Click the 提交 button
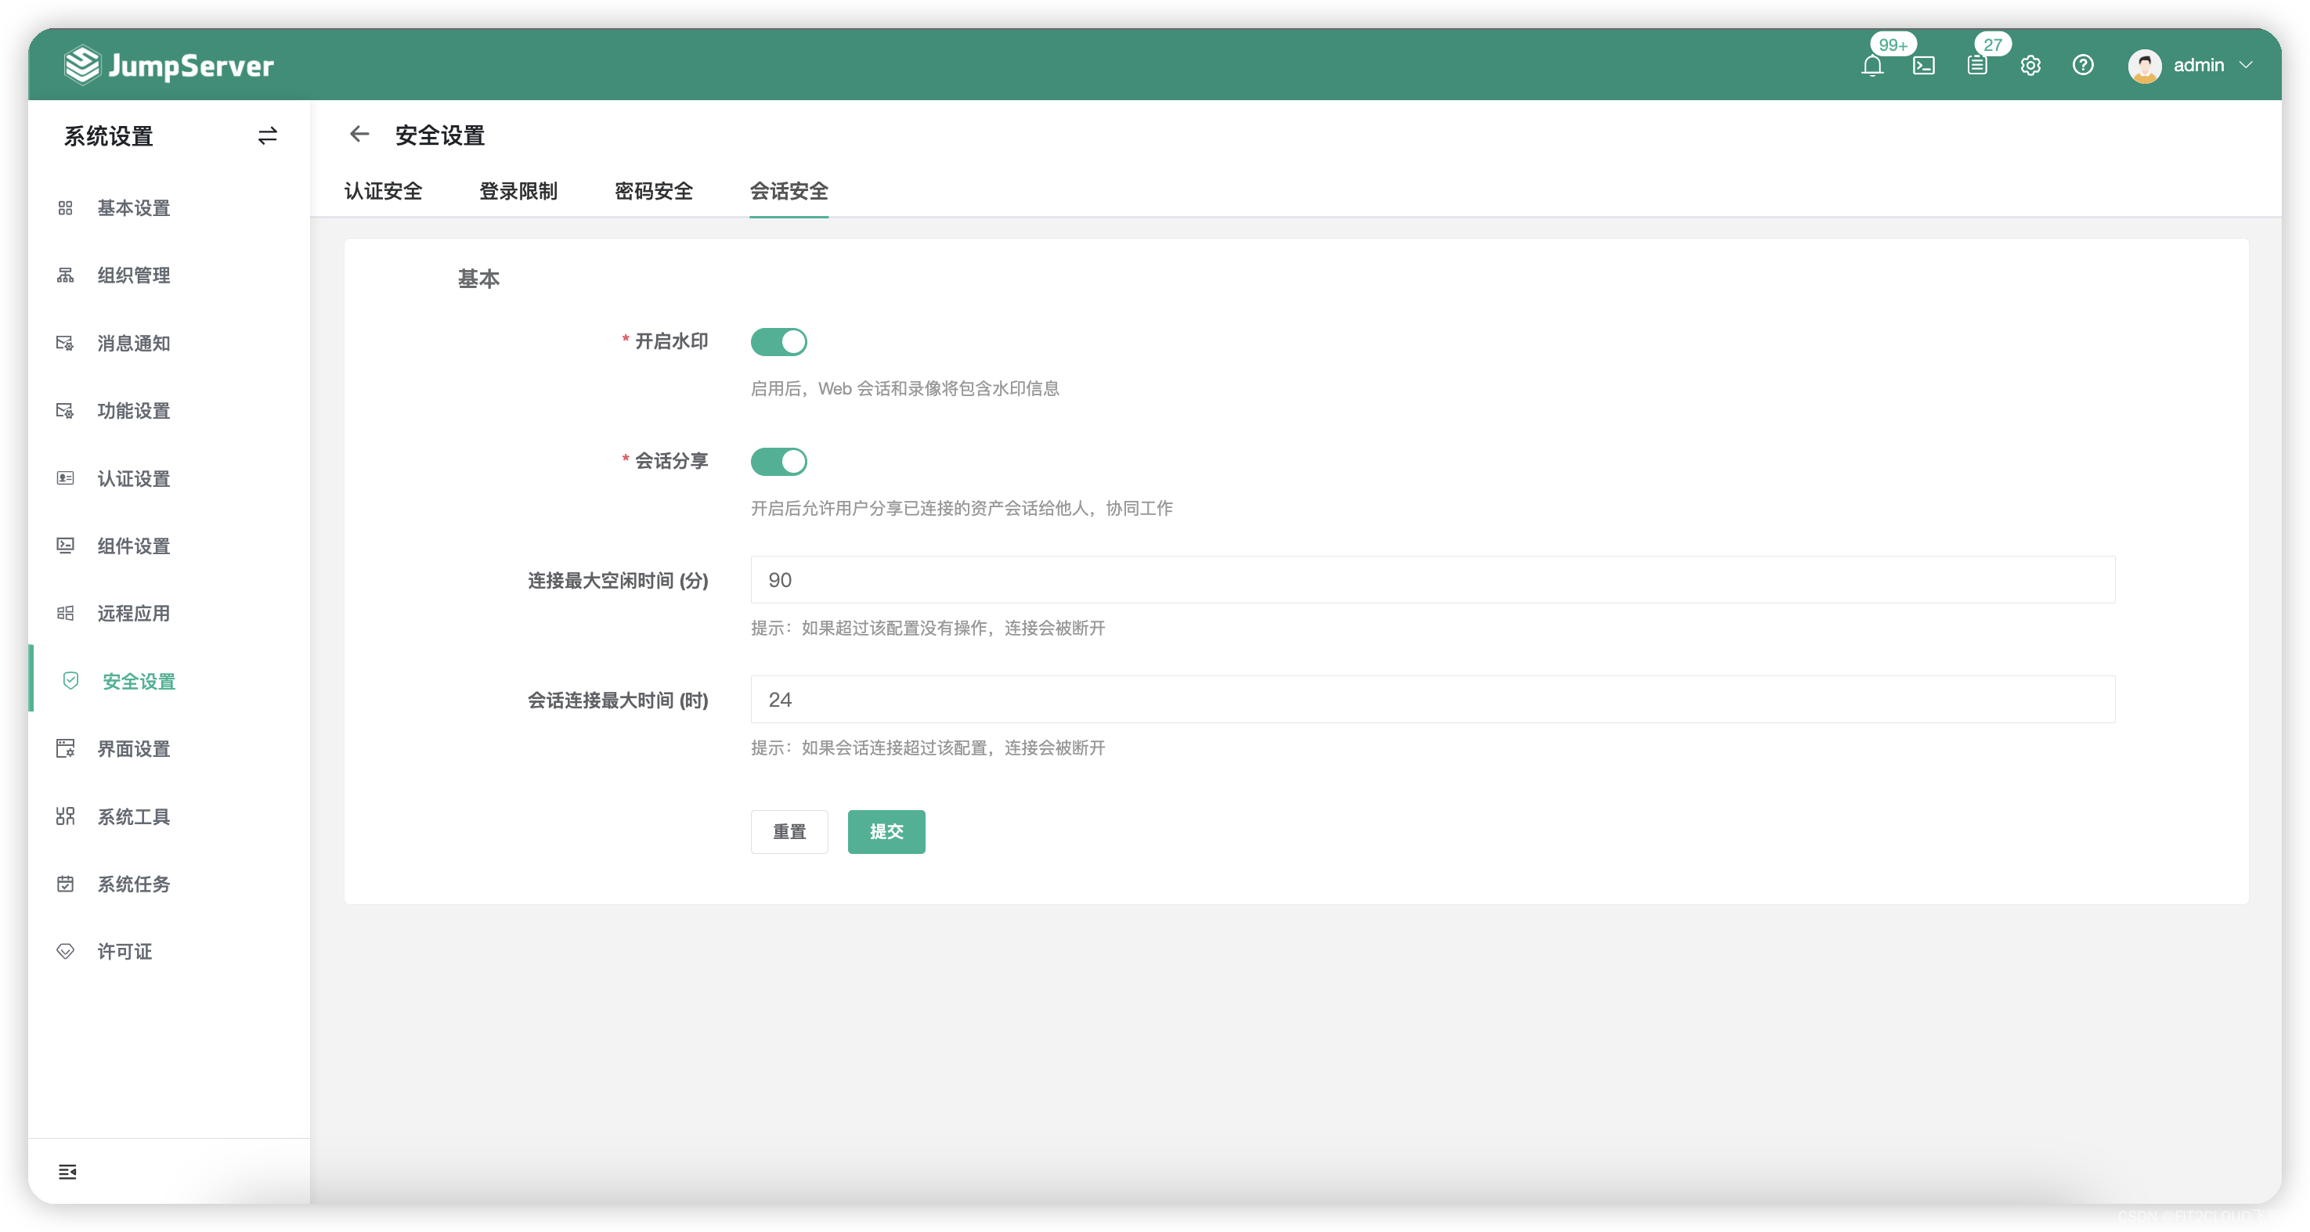2310x1232 pixels. point(886,832)
